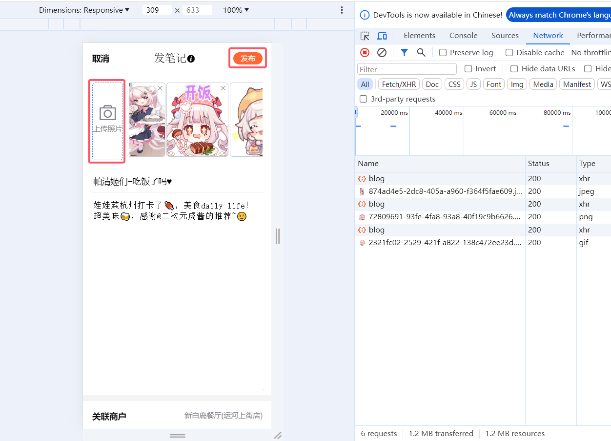Switch to the Console tab

pos(463,36)
